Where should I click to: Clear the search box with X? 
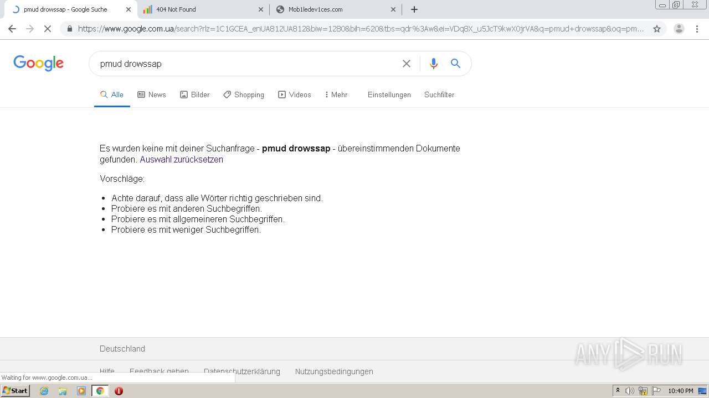pyautogui.click(x=407, y=64)
